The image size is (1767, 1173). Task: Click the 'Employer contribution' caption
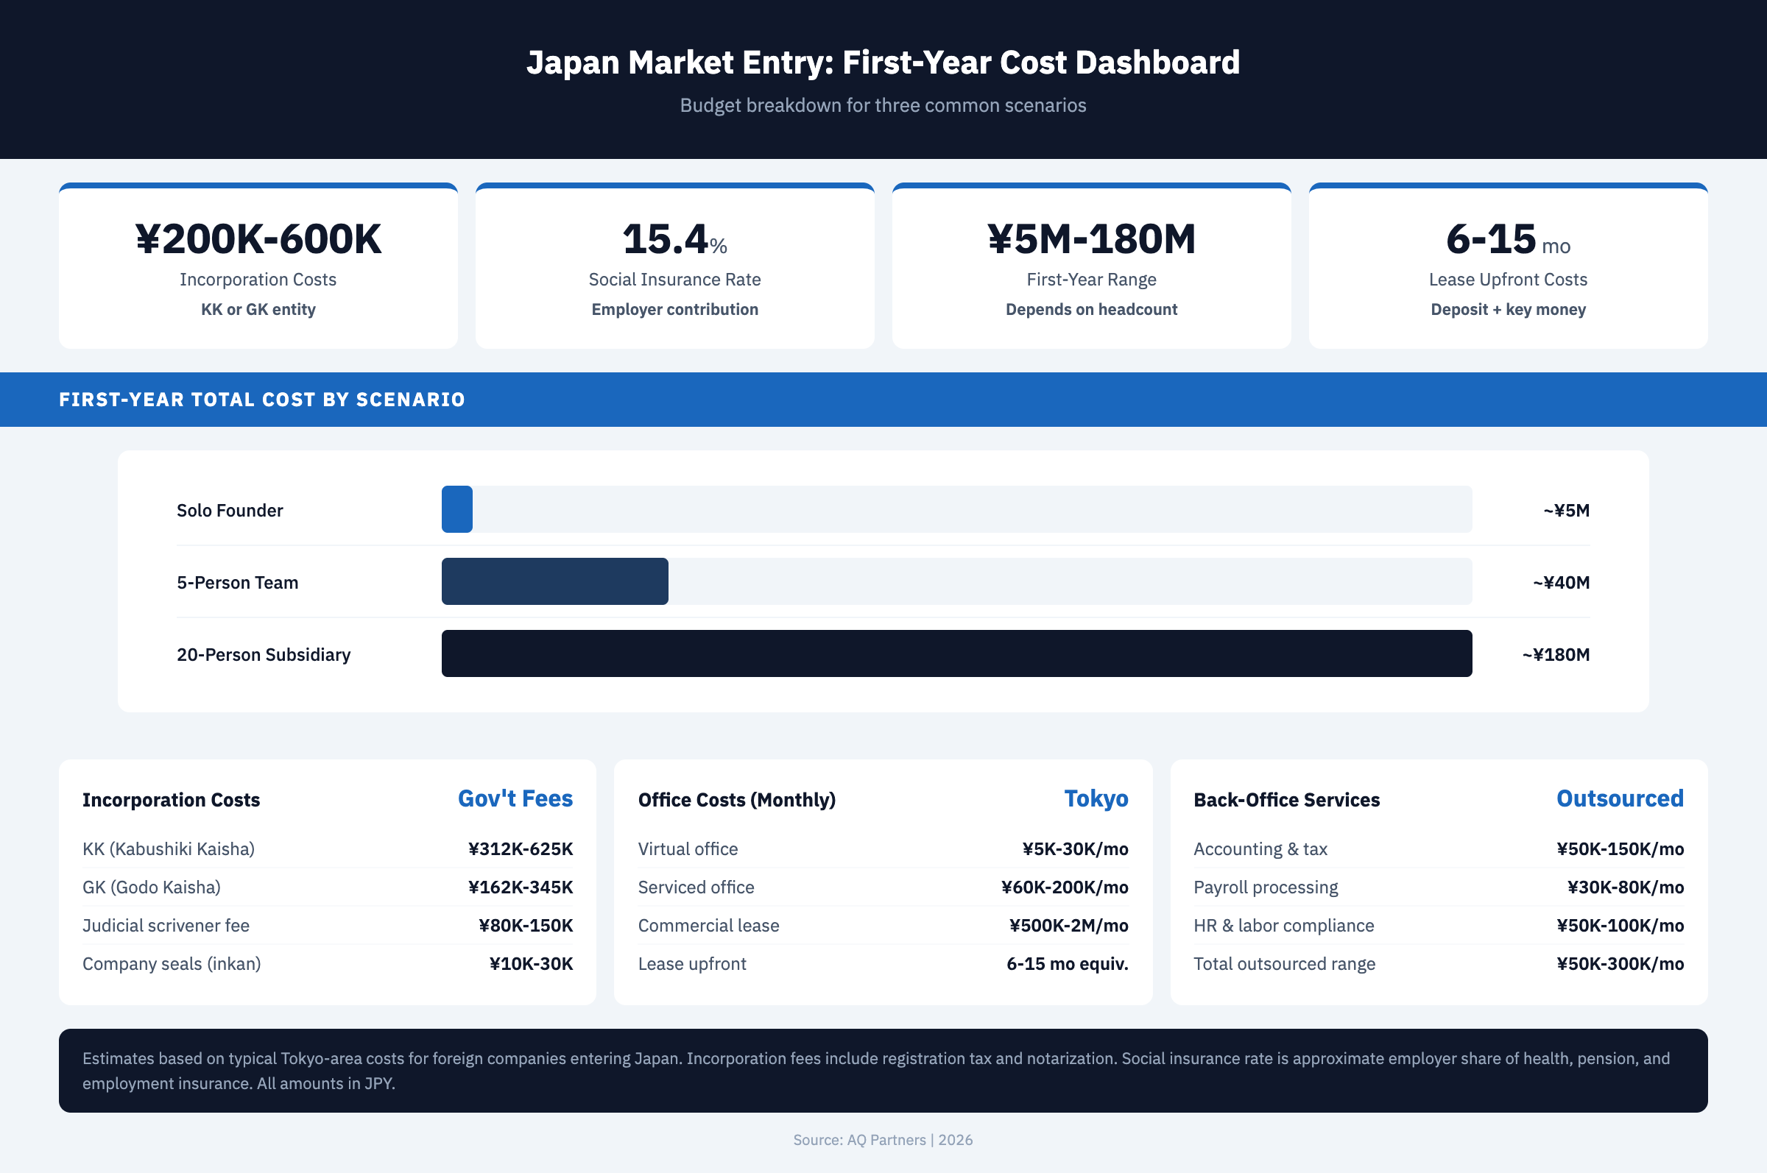pyautogui.click(x=674, y=309)
